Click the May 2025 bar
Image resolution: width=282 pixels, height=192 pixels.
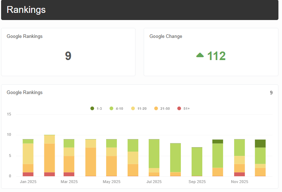[x=112, y=158]
